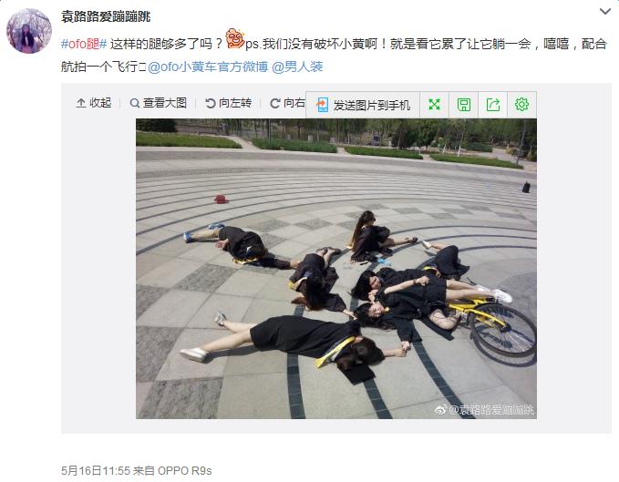This screenshot has width=619, height=482.
Task: Rotate the image left with 向左转
Action: tap(228, 103)
